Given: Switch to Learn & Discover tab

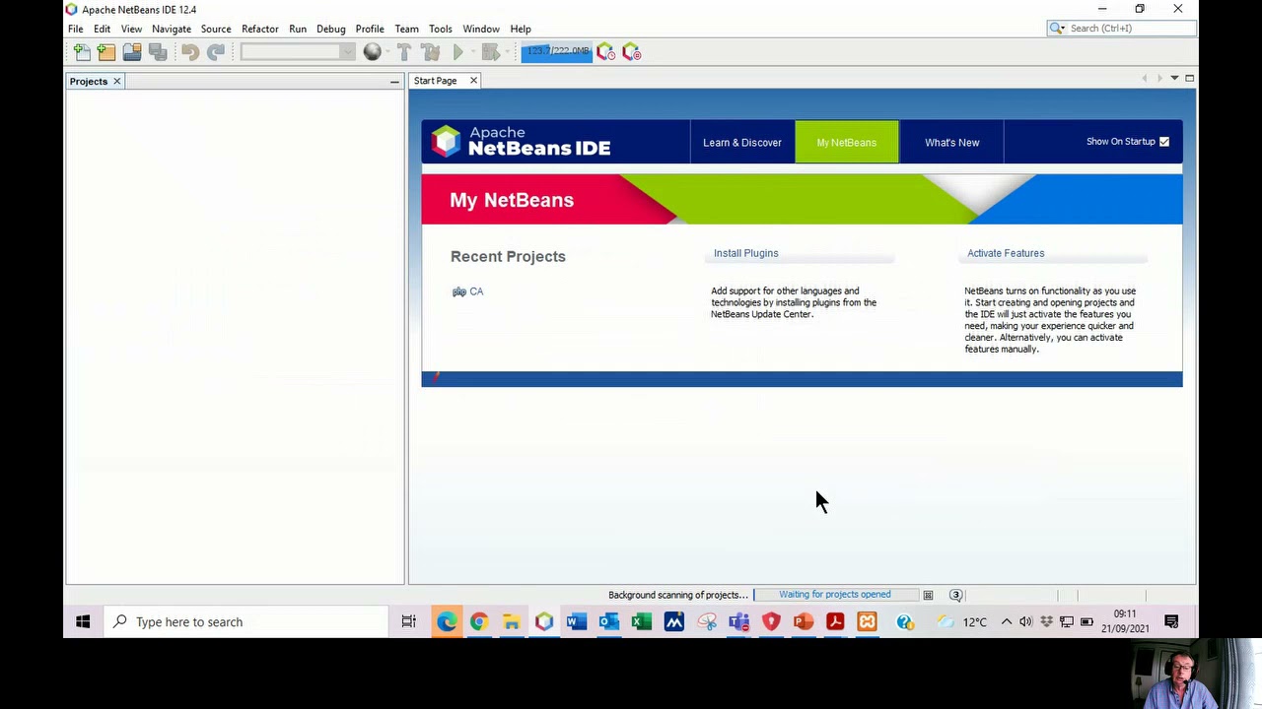Looking at the screenshot, I should point(742,142).
